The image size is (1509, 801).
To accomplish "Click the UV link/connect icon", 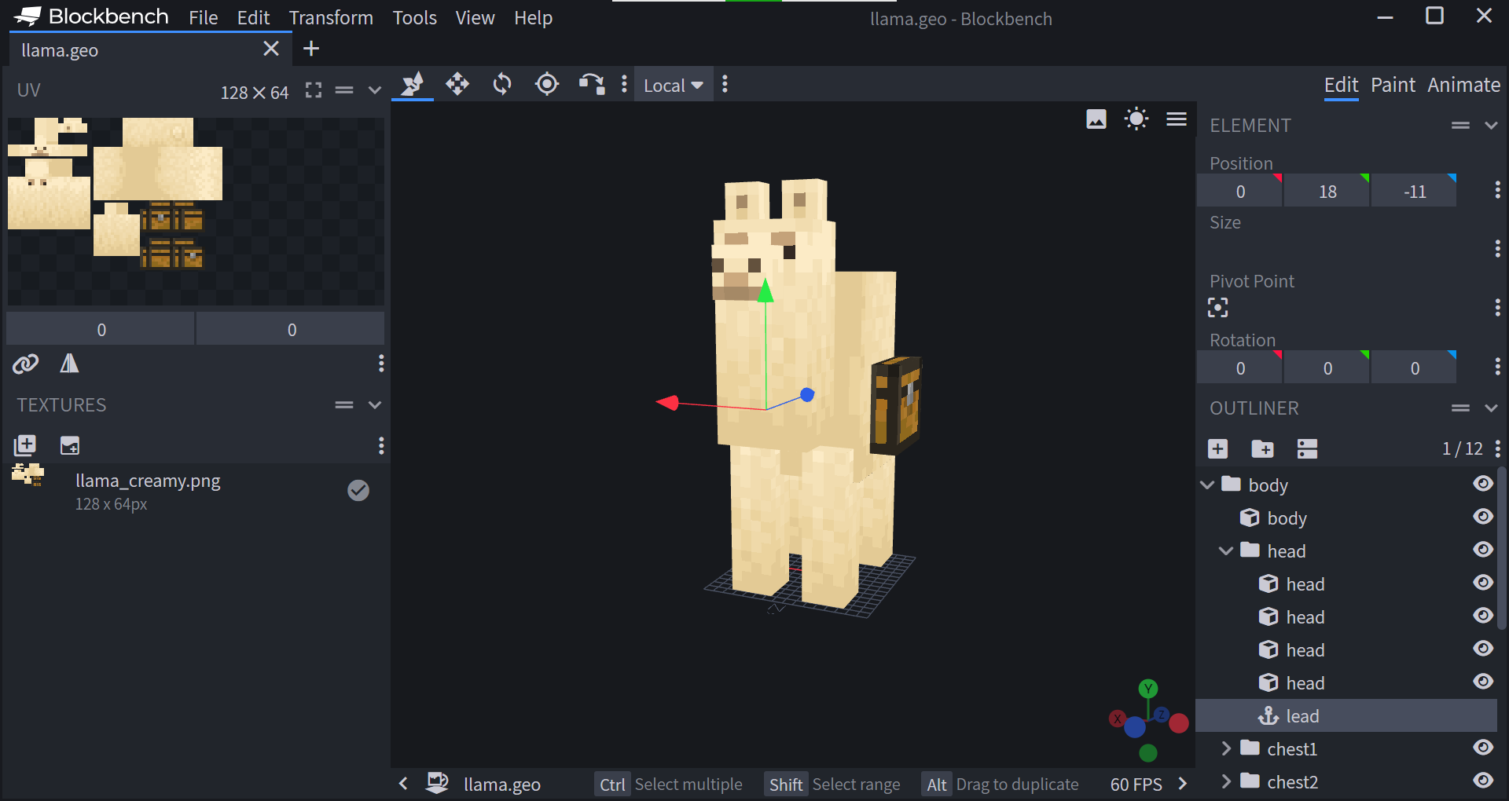I will click(26, 364).
